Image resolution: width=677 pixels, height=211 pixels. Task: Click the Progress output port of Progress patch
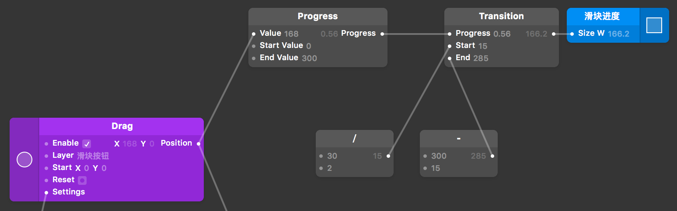click(382, 34)
